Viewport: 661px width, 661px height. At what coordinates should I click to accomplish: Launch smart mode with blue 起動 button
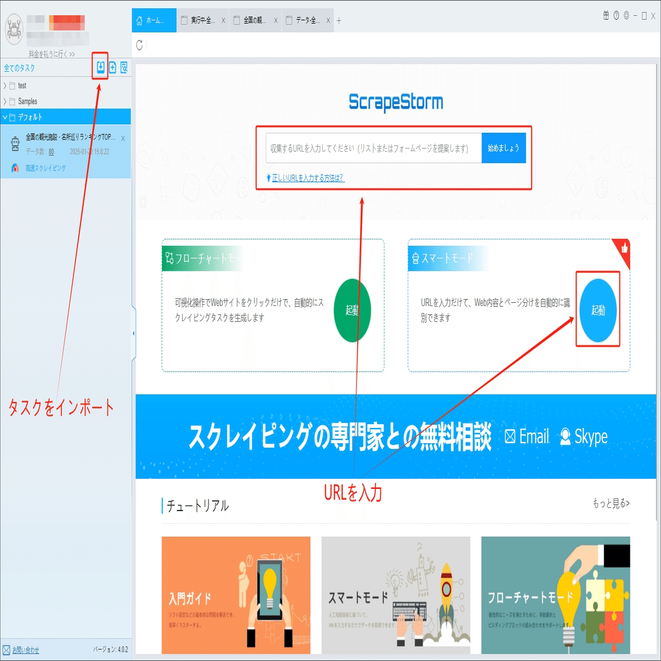click(598, 310)
